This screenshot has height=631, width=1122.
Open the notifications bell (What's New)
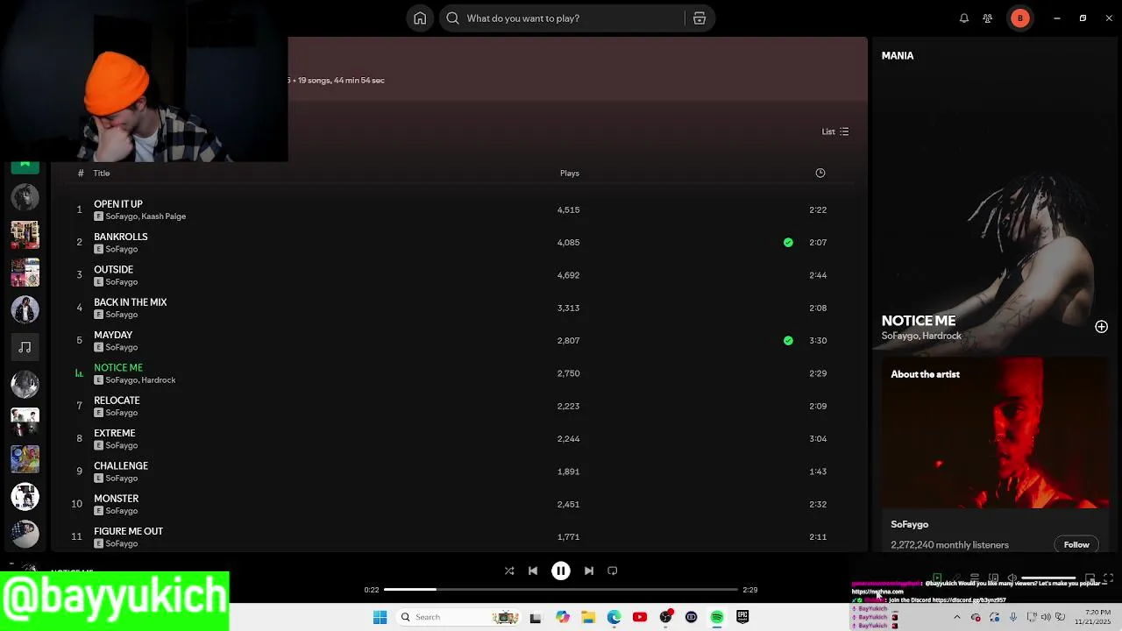point(964,18)
